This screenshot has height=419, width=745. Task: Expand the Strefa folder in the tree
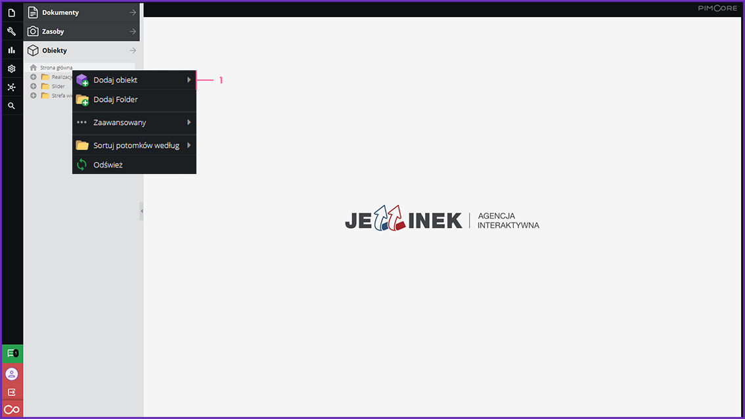point(34,95)
